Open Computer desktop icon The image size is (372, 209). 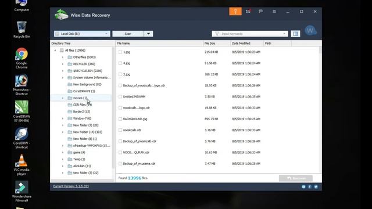tap(22, 6)
